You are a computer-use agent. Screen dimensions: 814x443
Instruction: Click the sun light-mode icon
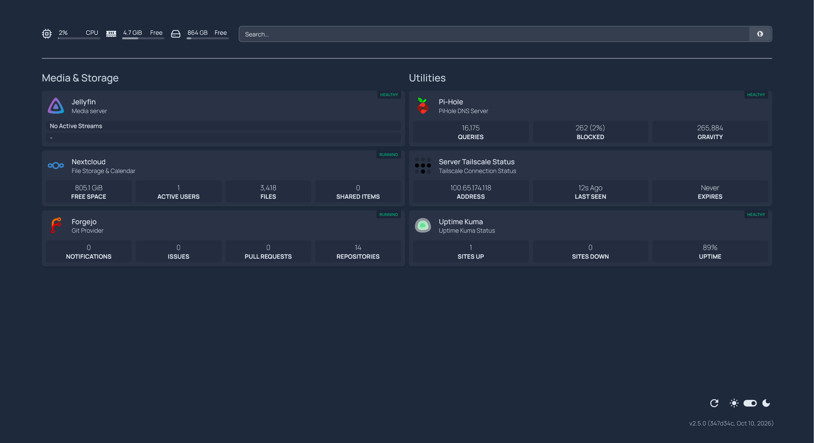(734, 403)
